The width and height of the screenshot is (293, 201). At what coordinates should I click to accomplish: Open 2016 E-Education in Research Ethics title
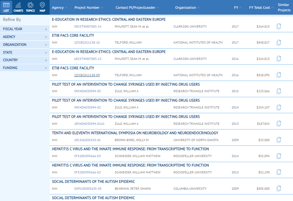pyautogui.click(x=109, y=52)
